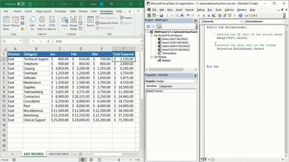This screenshot has height=162, width=289.
Task: Open the Run menu in VBA editor
Action: tap(210, 10)
